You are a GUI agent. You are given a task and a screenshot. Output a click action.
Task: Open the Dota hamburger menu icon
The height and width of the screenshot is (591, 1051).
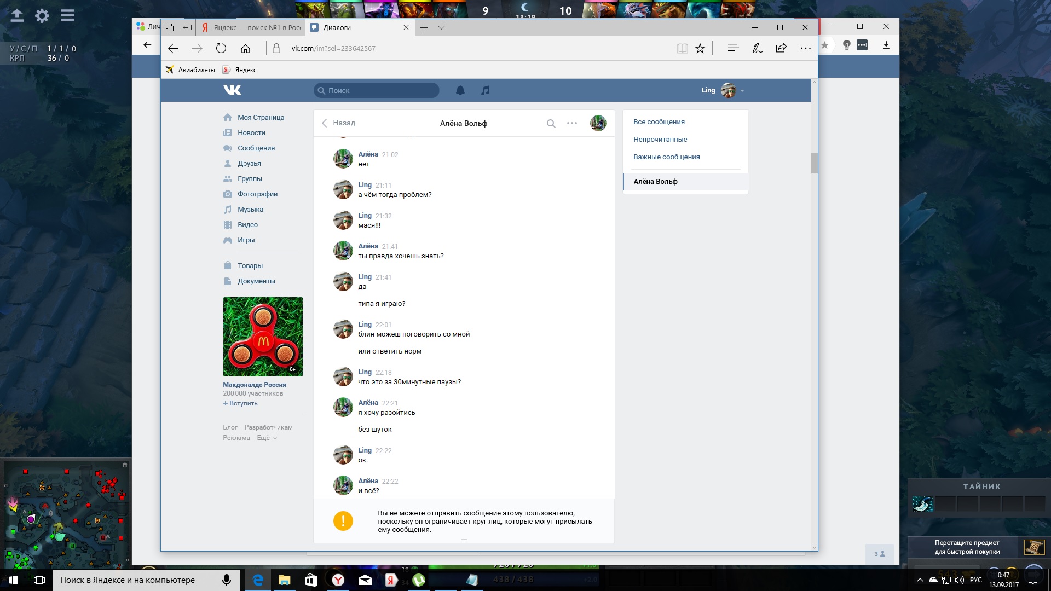(x=67, y=15)
